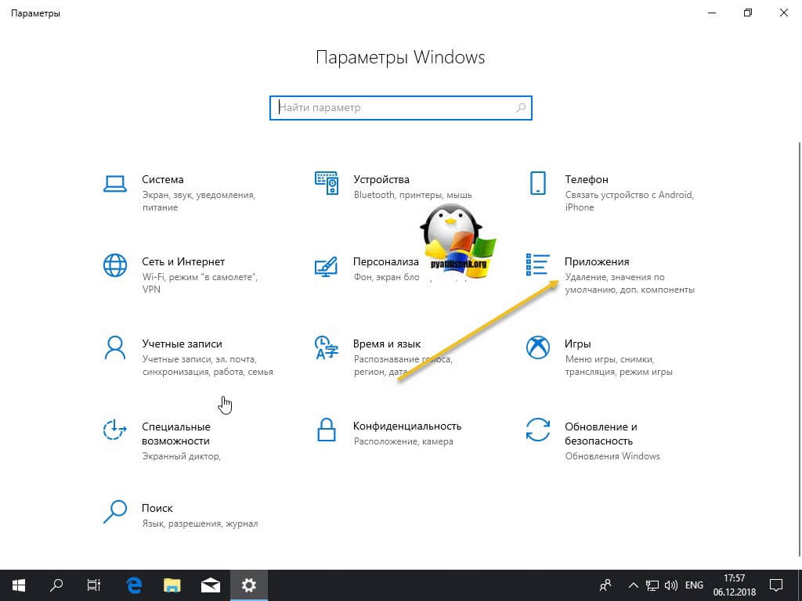Open the Конфиденциальность lock icon
802x601 pixels.
pyautogui.click(x=327, y=430)
